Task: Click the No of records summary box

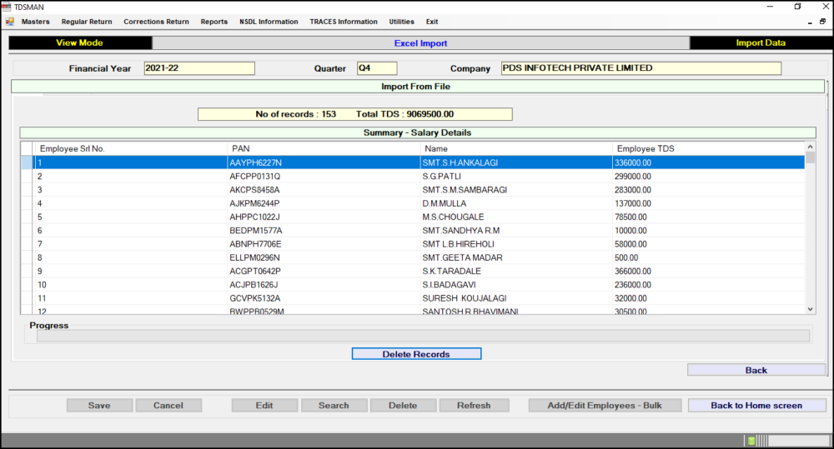Action: (354, 114)
